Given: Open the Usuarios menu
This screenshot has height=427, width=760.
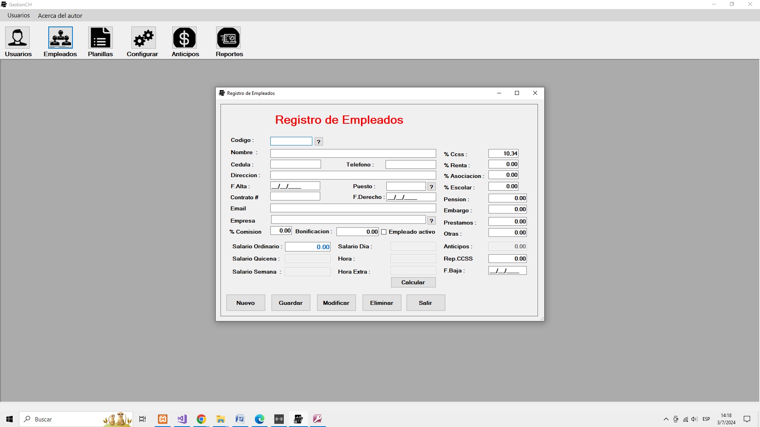Looking at the screenshot, I should [x=19, y=15].
